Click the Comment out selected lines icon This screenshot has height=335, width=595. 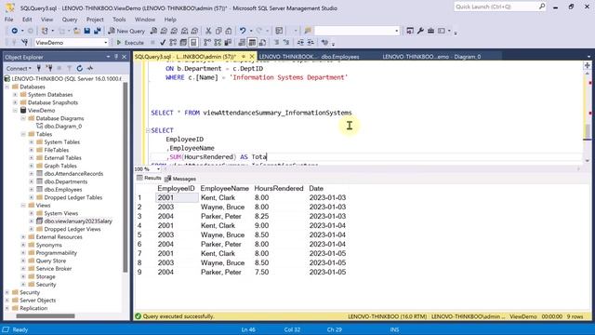(276, 43)
